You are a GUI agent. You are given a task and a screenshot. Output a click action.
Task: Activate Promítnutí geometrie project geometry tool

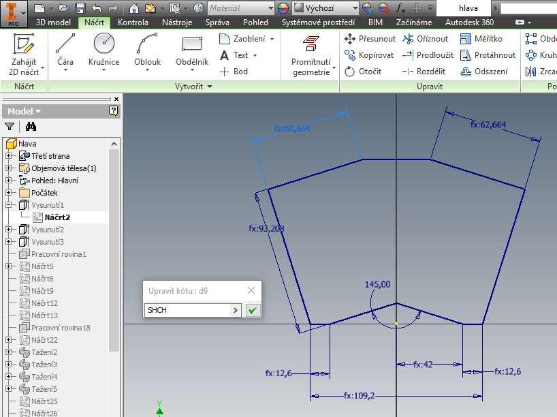point(311,55)
